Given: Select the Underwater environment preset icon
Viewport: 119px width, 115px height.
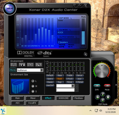Looking at the screenshot, I should point(30,65).
